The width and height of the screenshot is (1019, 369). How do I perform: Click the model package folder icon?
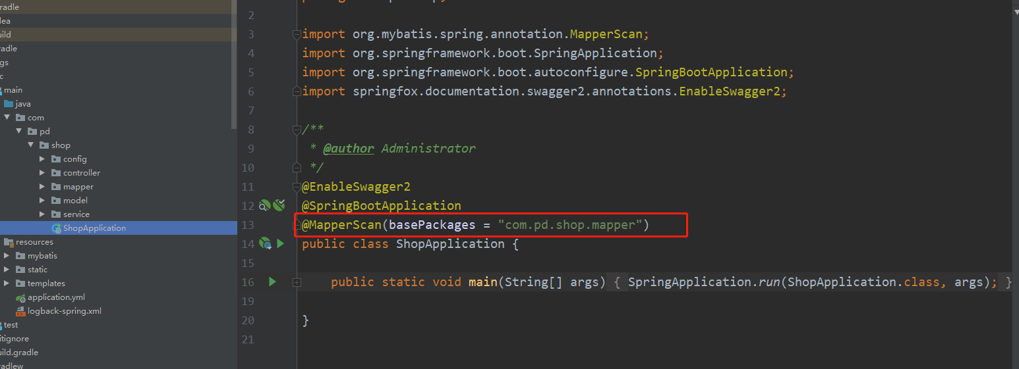point(56,201)
